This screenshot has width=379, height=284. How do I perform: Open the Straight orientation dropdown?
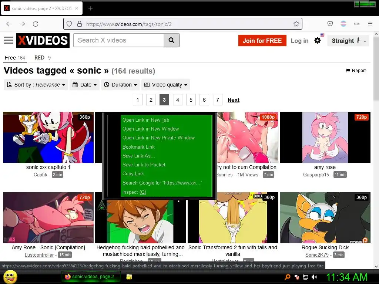pyautogui.click(x=348, y=41)
